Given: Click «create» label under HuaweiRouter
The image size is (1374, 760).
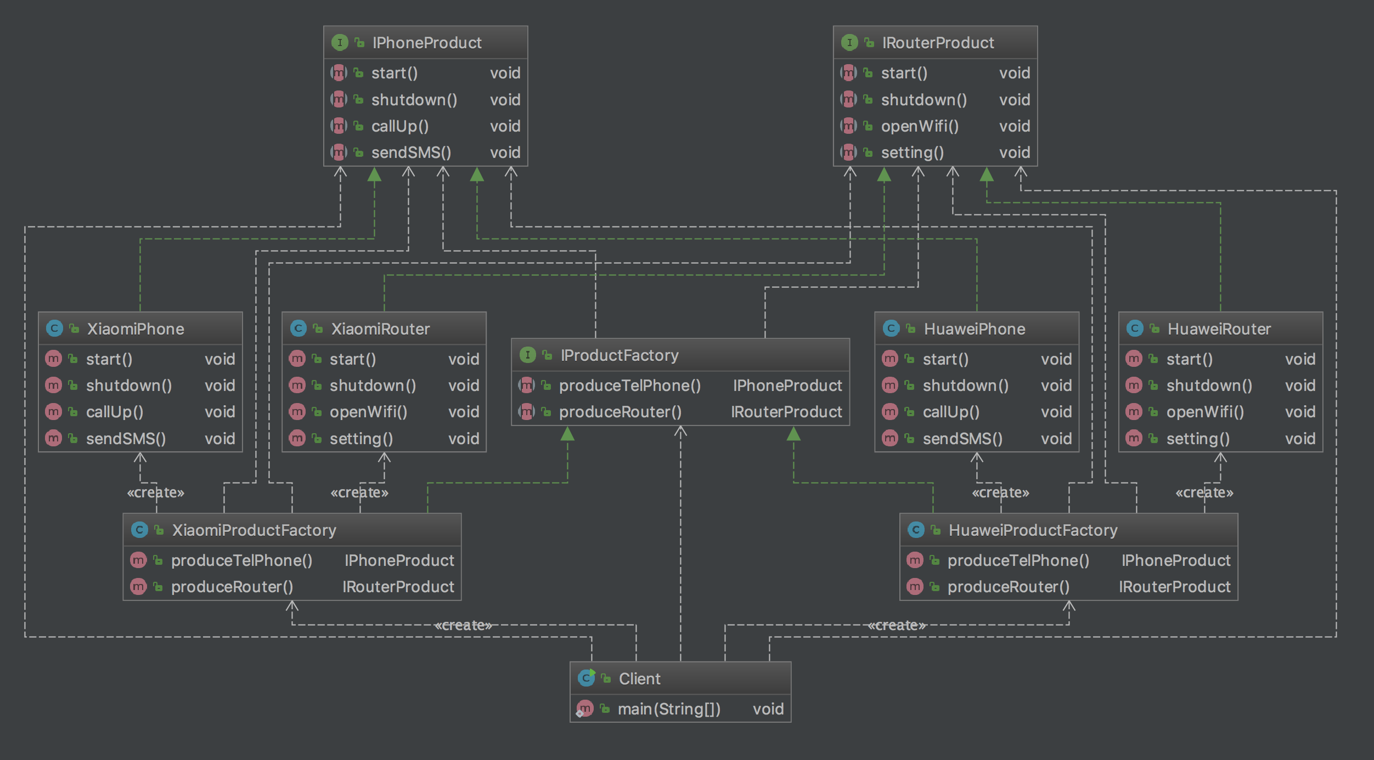Looking at the screenshot, I should (1204, 492).
